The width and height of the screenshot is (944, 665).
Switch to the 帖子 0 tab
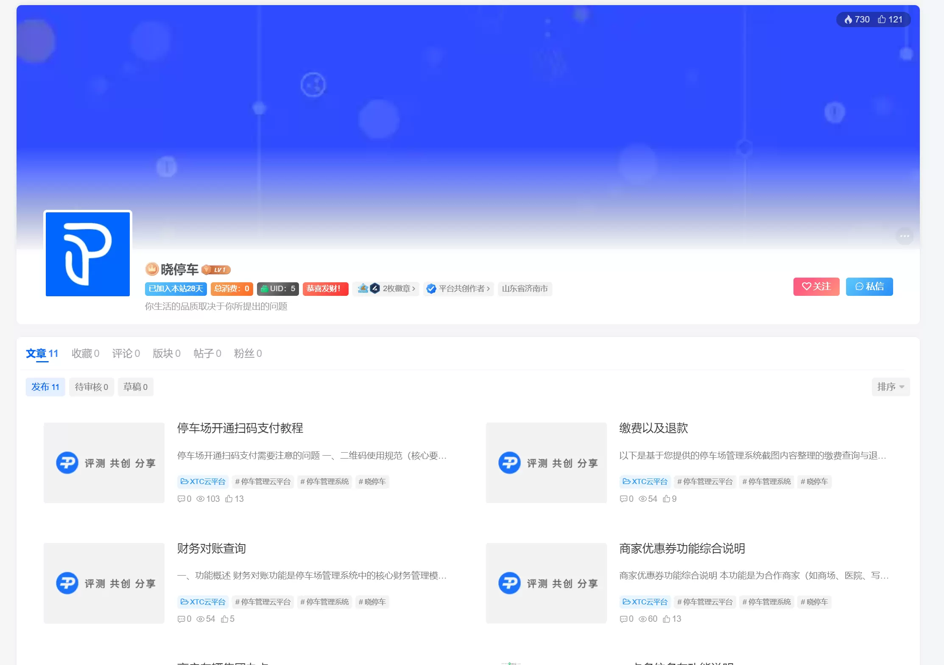[207, 353]
